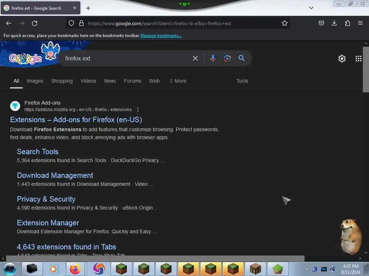
Task: List all open tabs with chevron dropdown
Action: click(311, 8)
